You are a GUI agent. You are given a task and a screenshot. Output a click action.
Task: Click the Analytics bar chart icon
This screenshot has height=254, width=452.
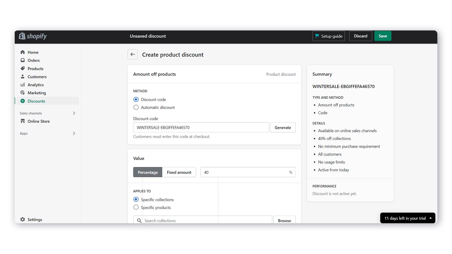pyautogui.click(x=23, y=85)
